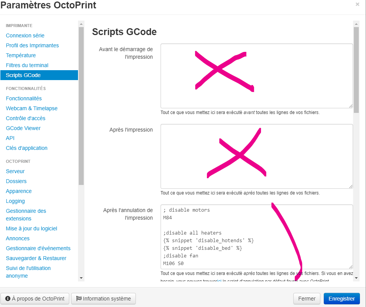Viewport: 366px width, 307px height.
Task: Click the Enregistrer button
Action: coord(342,299)
